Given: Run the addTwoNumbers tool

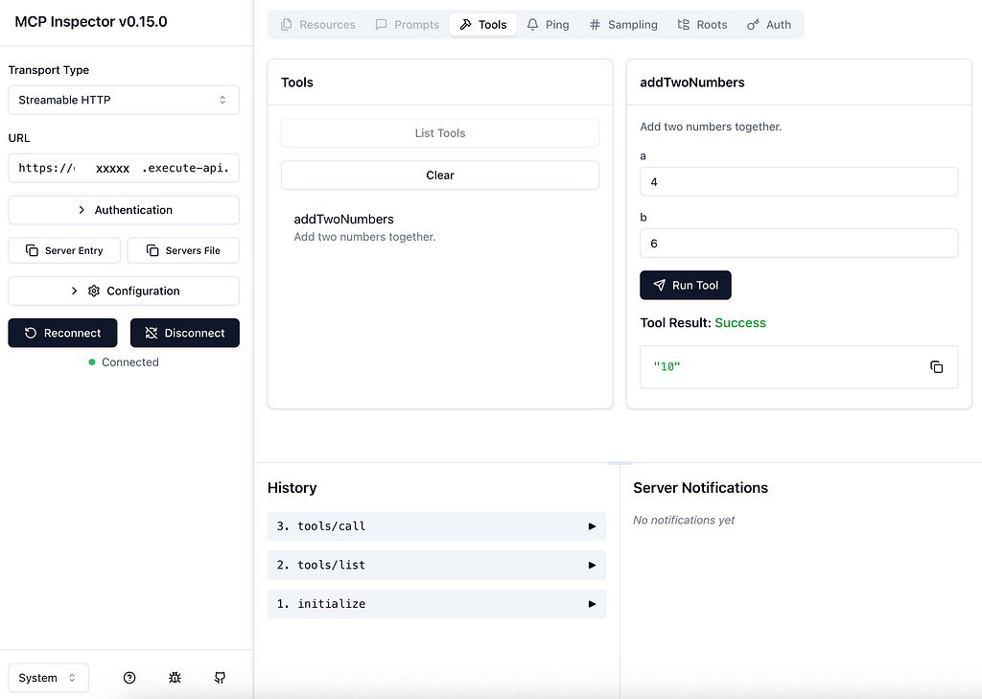Looking at the screenshot, I should [685, 285].
